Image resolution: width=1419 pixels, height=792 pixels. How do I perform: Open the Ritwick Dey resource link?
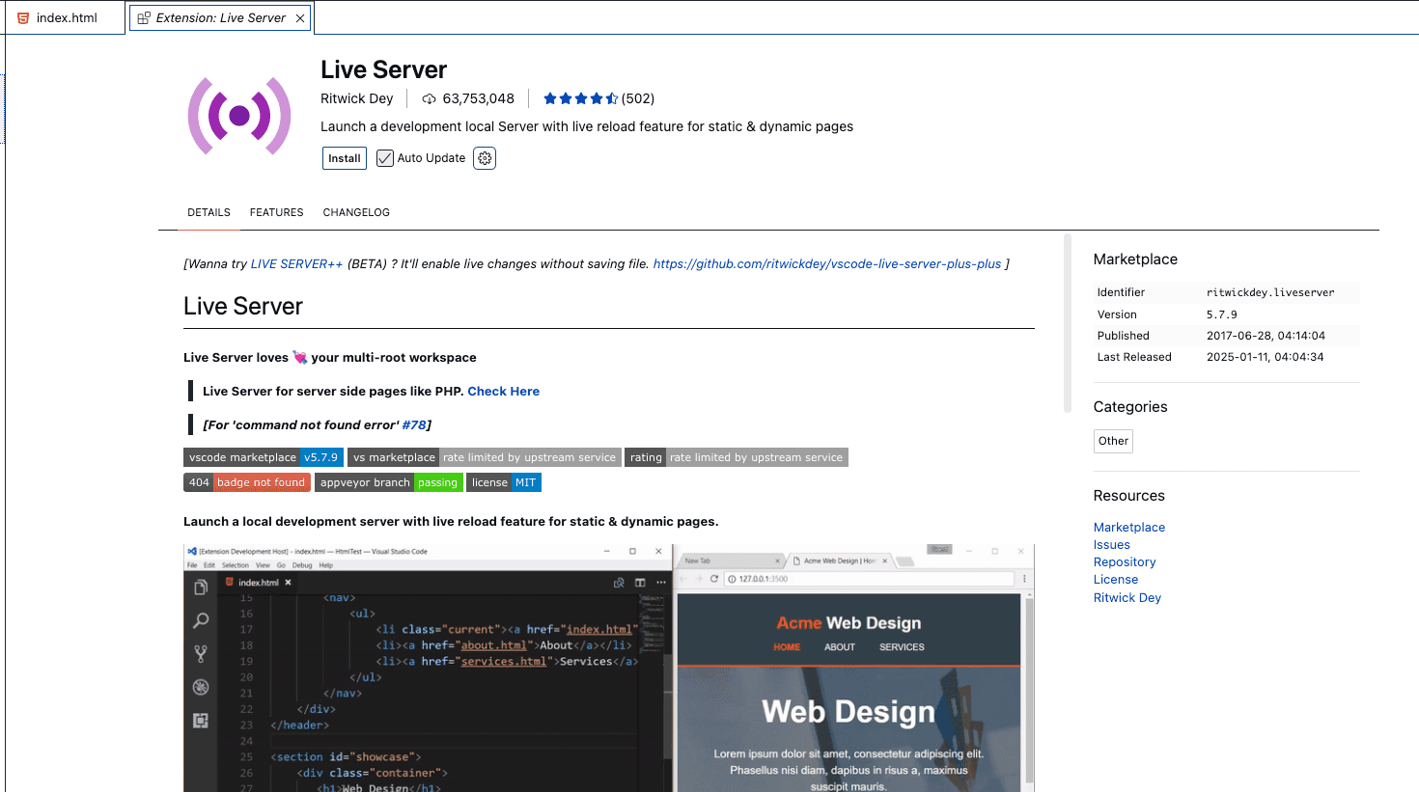point(1127,597)
